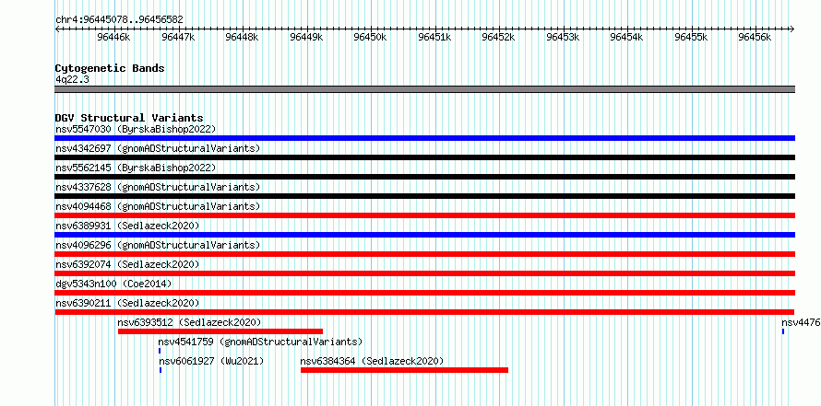
Task: Select the nsv4342697 black variant bar
Action: tap(424, 157)
